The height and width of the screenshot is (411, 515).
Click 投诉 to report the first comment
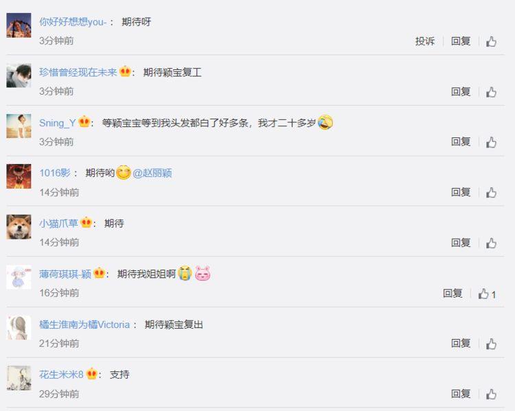click(x=425, y=41)
